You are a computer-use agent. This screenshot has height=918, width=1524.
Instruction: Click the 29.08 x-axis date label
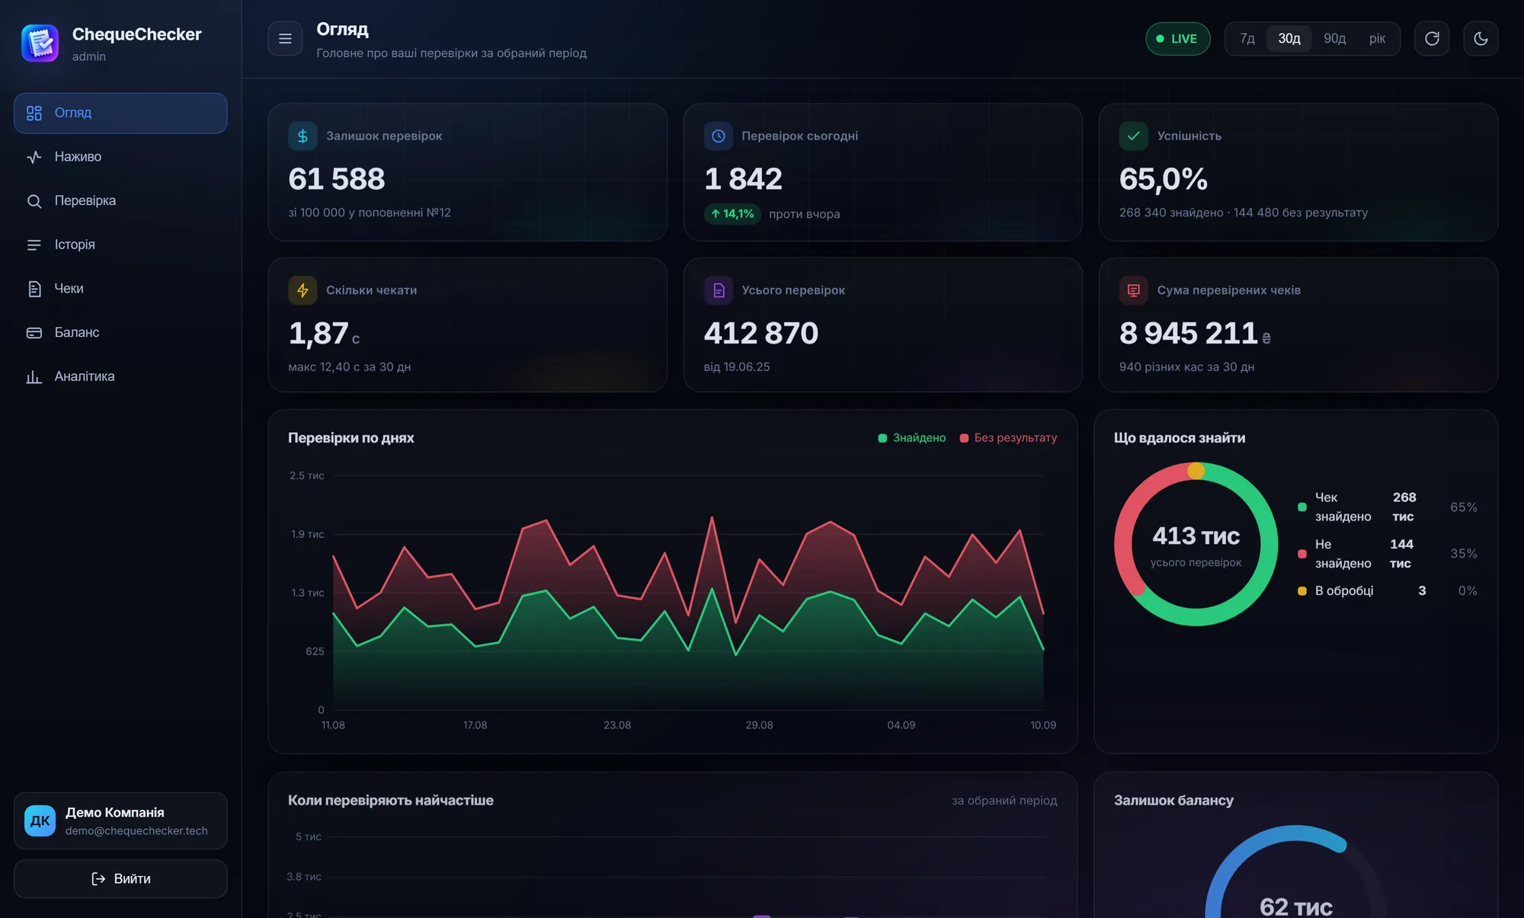point(759,725)
